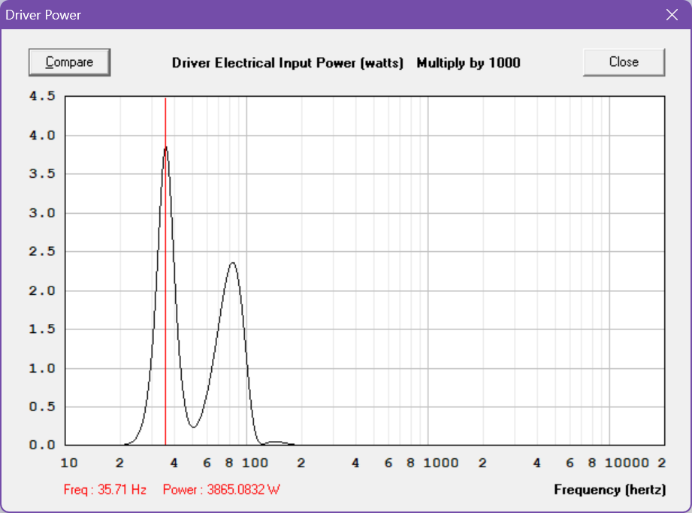Click the 'Driver Power' window title
Viewport: 692px width, 513px height.
tap(44, 15)
